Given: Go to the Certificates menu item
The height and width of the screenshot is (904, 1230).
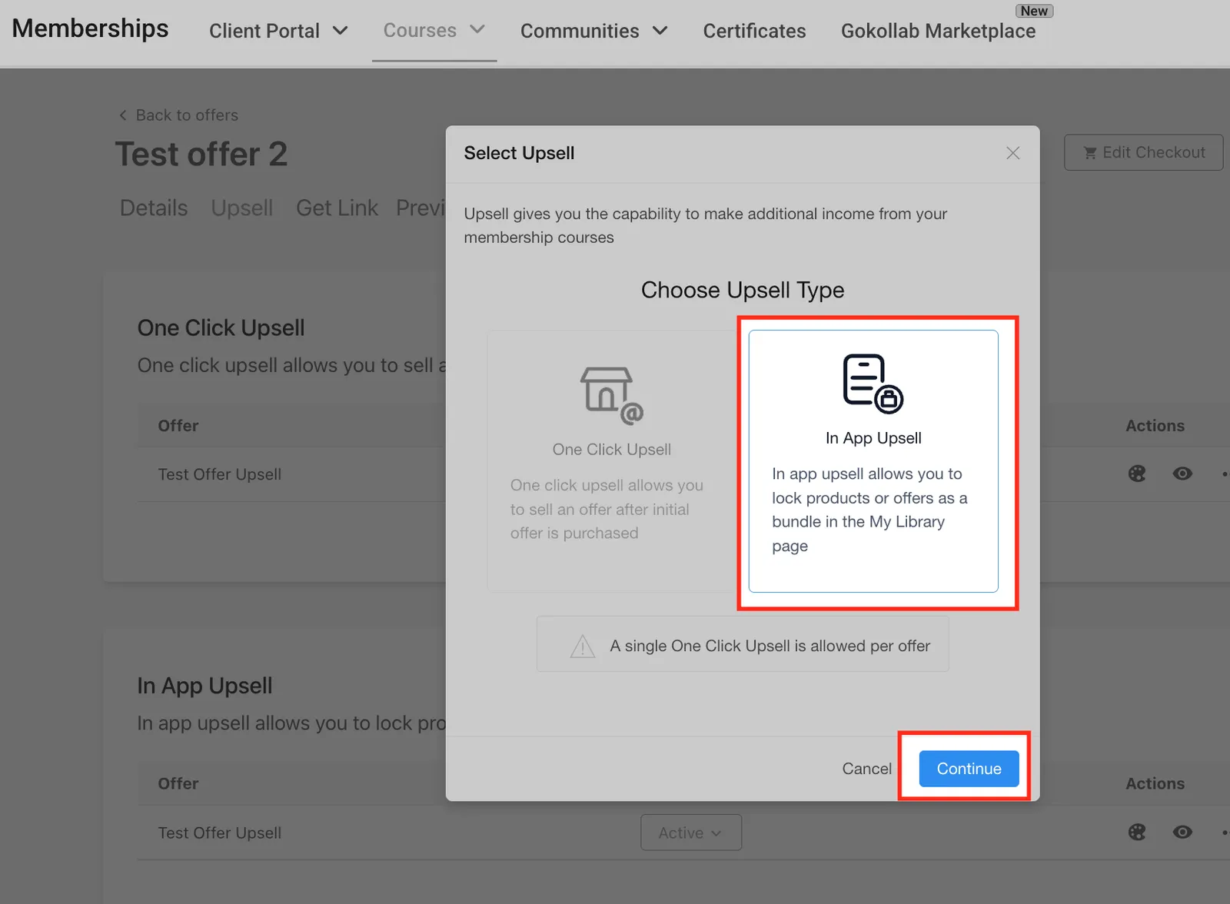Looking at the screenshot, I should (755, 31).
